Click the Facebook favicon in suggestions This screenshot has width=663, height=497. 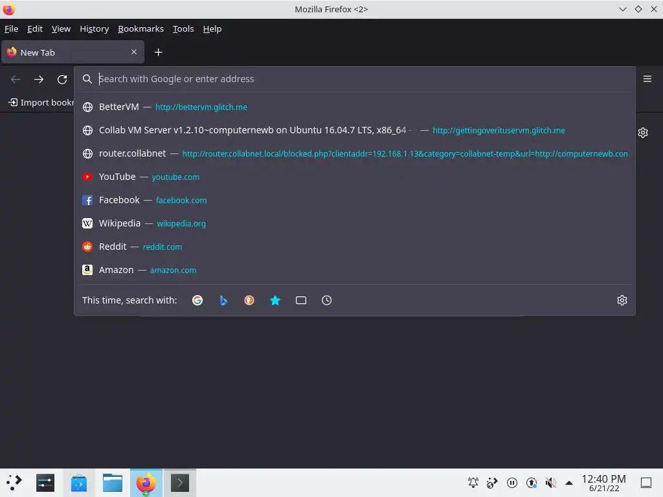tap(87, 200)
